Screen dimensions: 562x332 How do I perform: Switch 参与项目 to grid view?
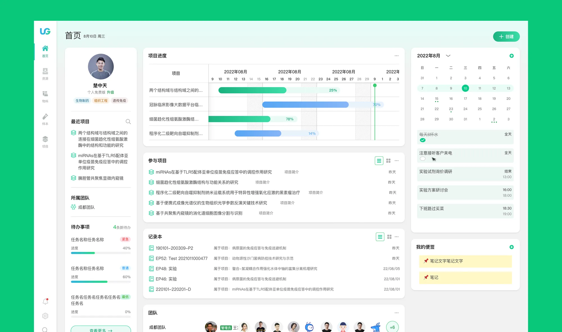[388, 161]
